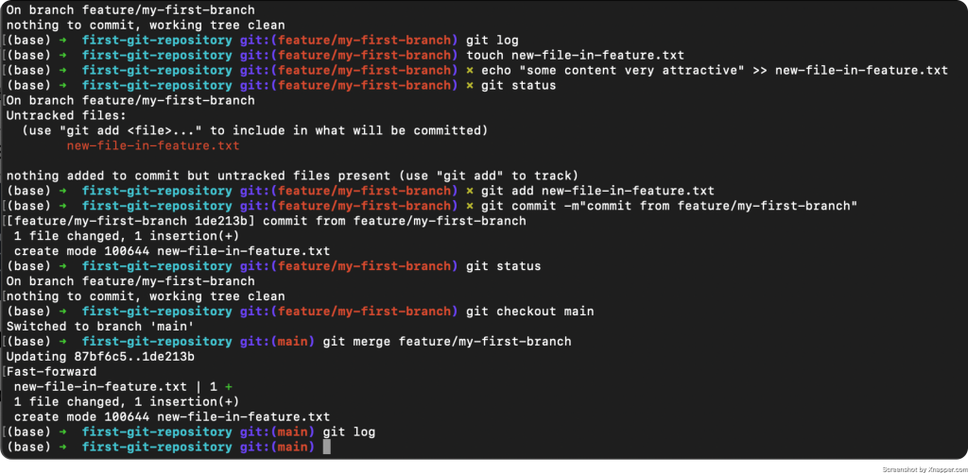The image size is (968, 473).
Task: Click the yellow ✗ before git commit command
Action: (469, 206)
